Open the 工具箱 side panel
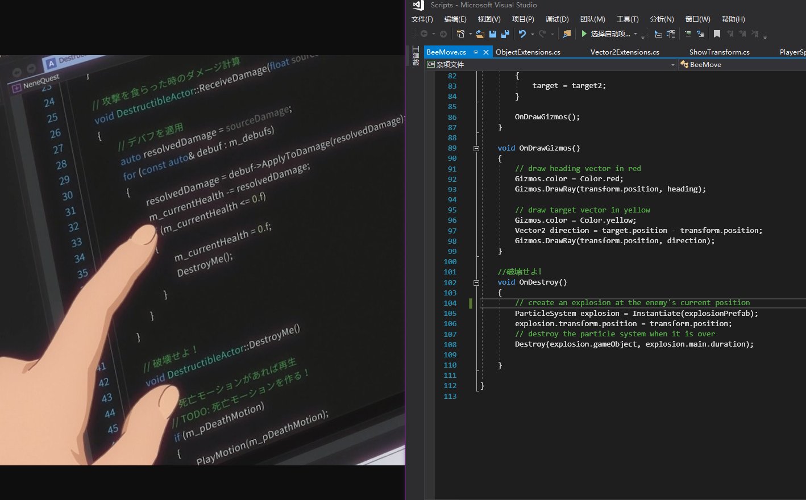 pyautogui.click(x=416, y=56)
